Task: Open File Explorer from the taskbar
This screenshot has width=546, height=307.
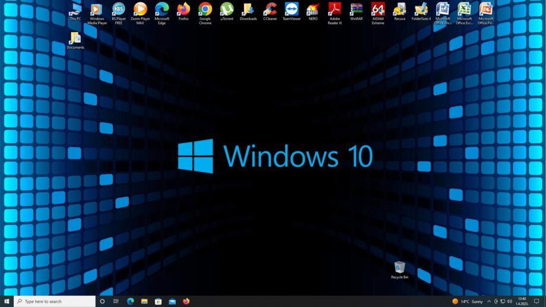Action: tap(144, 302)
